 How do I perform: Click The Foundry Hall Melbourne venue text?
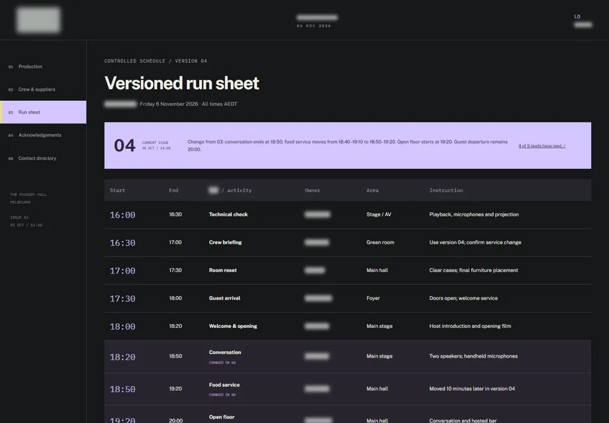tap(28, 198)
